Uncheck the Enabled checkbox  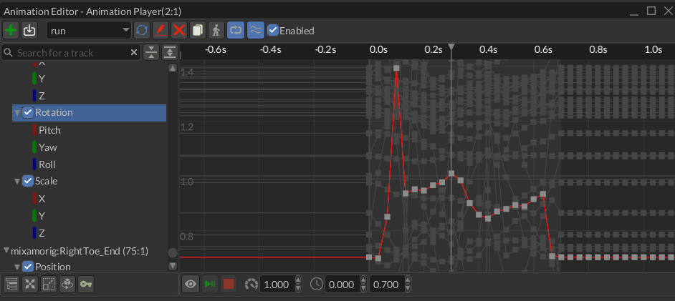point(272,31)
